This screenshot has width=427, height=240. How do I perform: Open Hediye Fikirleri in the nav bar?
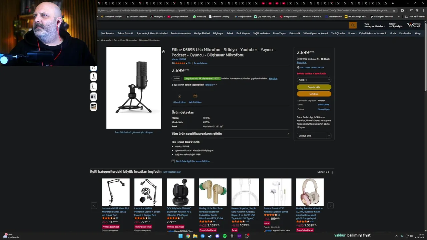coord(202,33)
